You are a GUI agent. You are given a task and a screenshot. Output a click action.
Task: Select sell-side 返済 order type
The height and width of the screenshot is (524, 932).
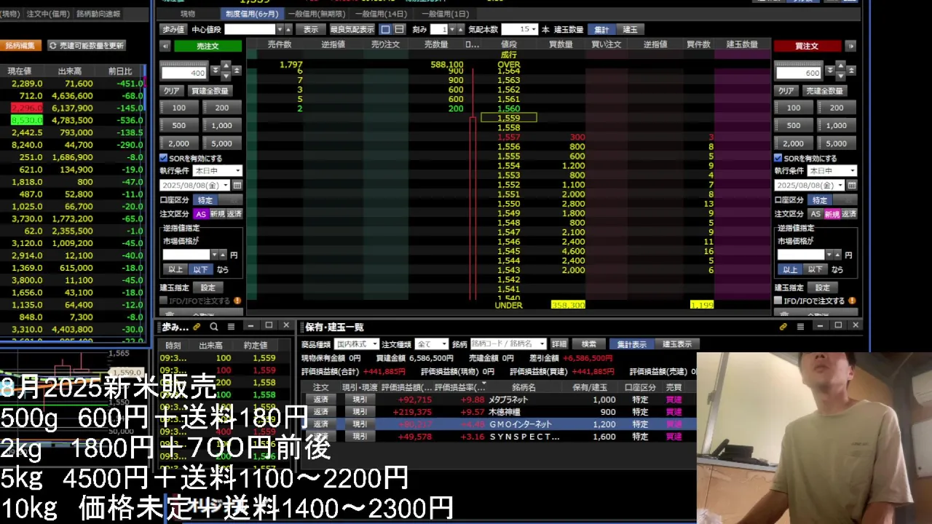tap(234, 214)
